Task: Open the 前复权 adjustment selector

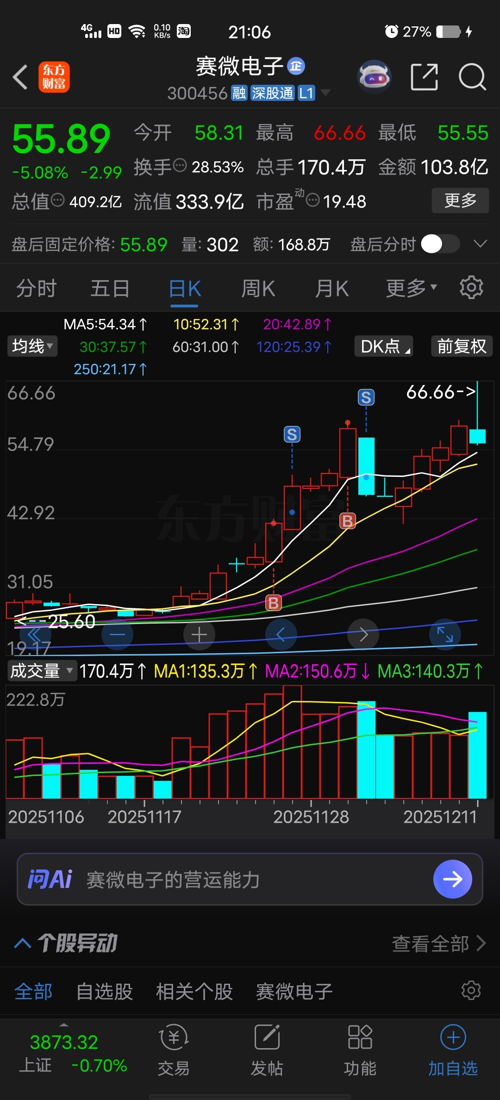Action: coord(462,346)
